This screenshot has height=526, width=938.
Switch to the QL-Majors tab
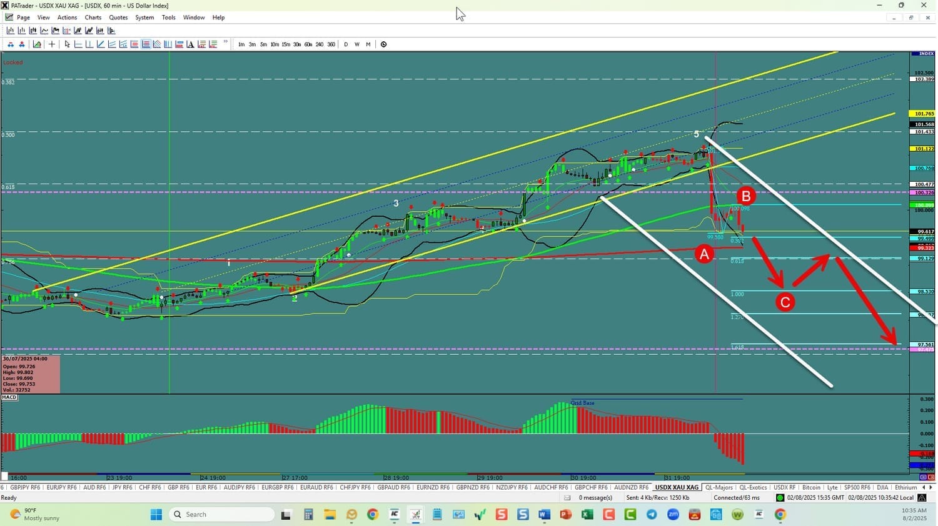click(x=719, y=487)
